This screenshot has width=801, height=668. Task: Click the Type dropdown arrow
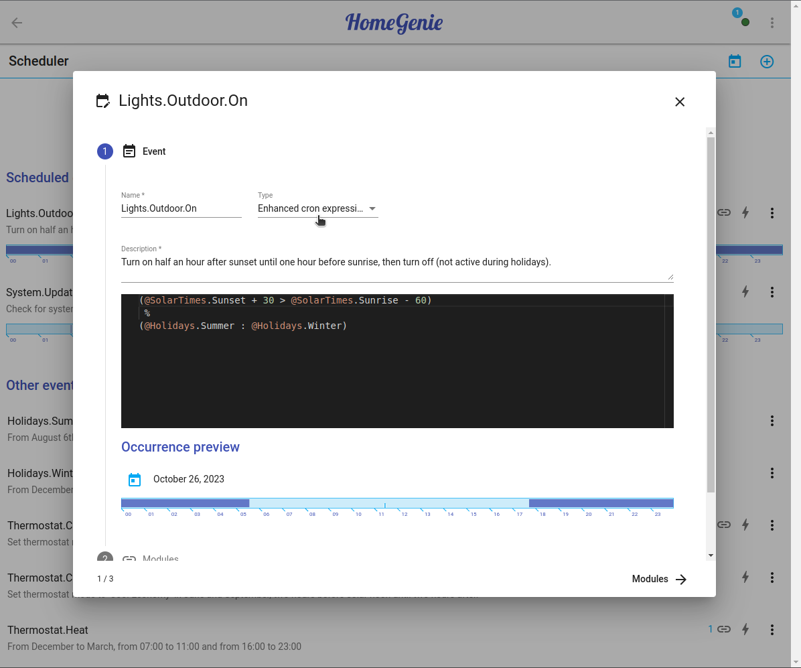[x=372, y=208]
